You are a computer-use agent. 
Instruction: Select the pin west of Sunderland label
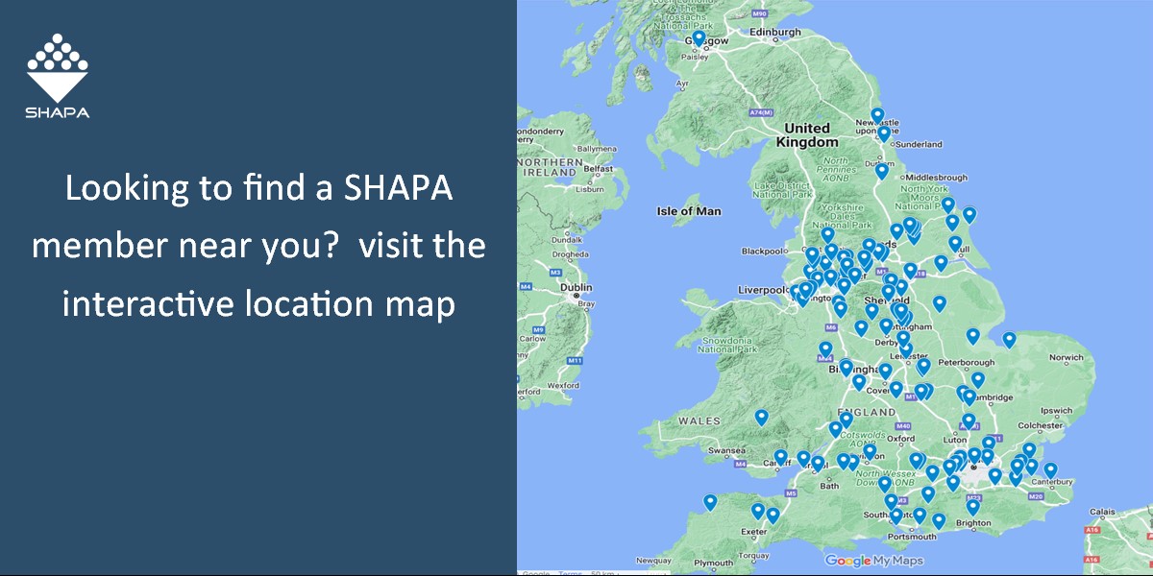coord(884,133)
